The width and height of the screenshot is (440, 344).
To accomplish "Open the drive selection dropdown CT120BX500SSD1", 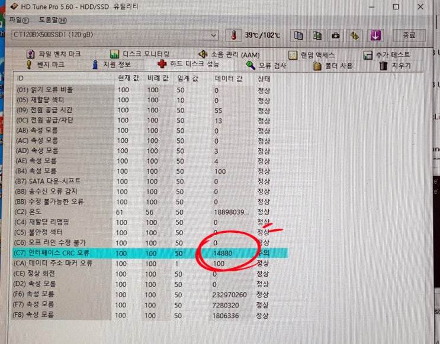I will (x=115, y=35).
